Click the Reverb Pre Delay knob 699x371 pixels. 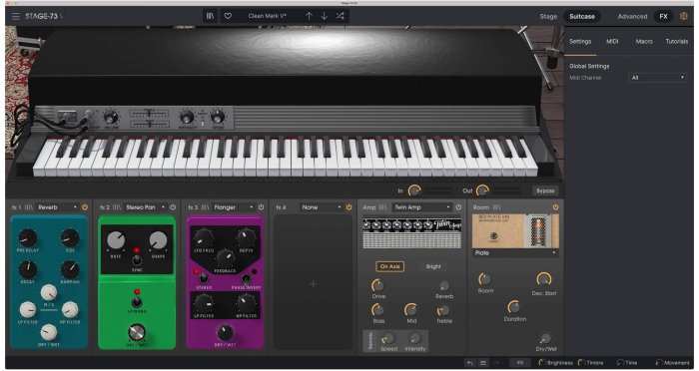pyautogui.click(x=28, y=238)
